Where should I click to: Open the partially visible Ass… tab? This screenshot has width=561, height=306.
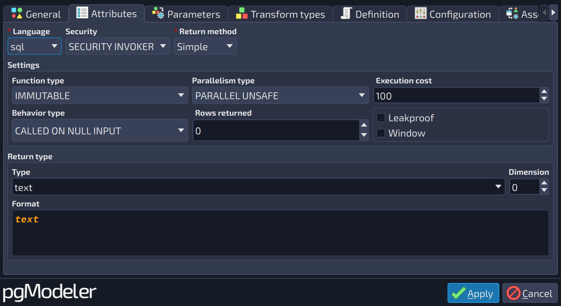point(520,14)
